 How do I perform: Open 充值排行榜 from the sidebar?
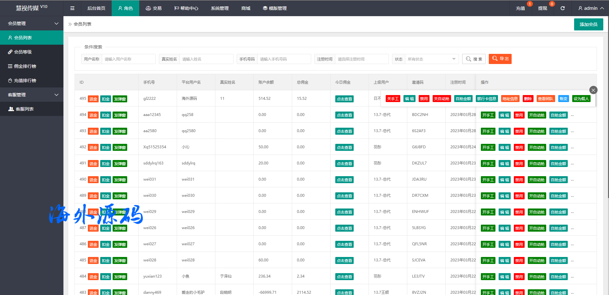pyautogui.click(x=25, y=80)
